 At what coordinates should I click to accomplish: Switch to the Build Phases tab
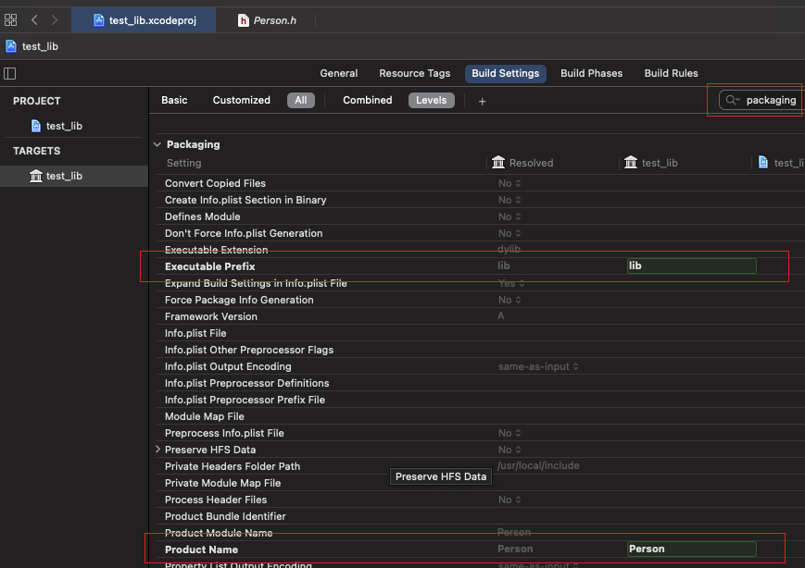click(x=591, y=73)
